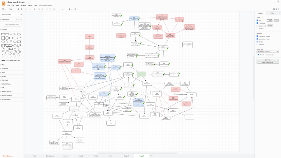Click the Clear Default Style button

268,62
